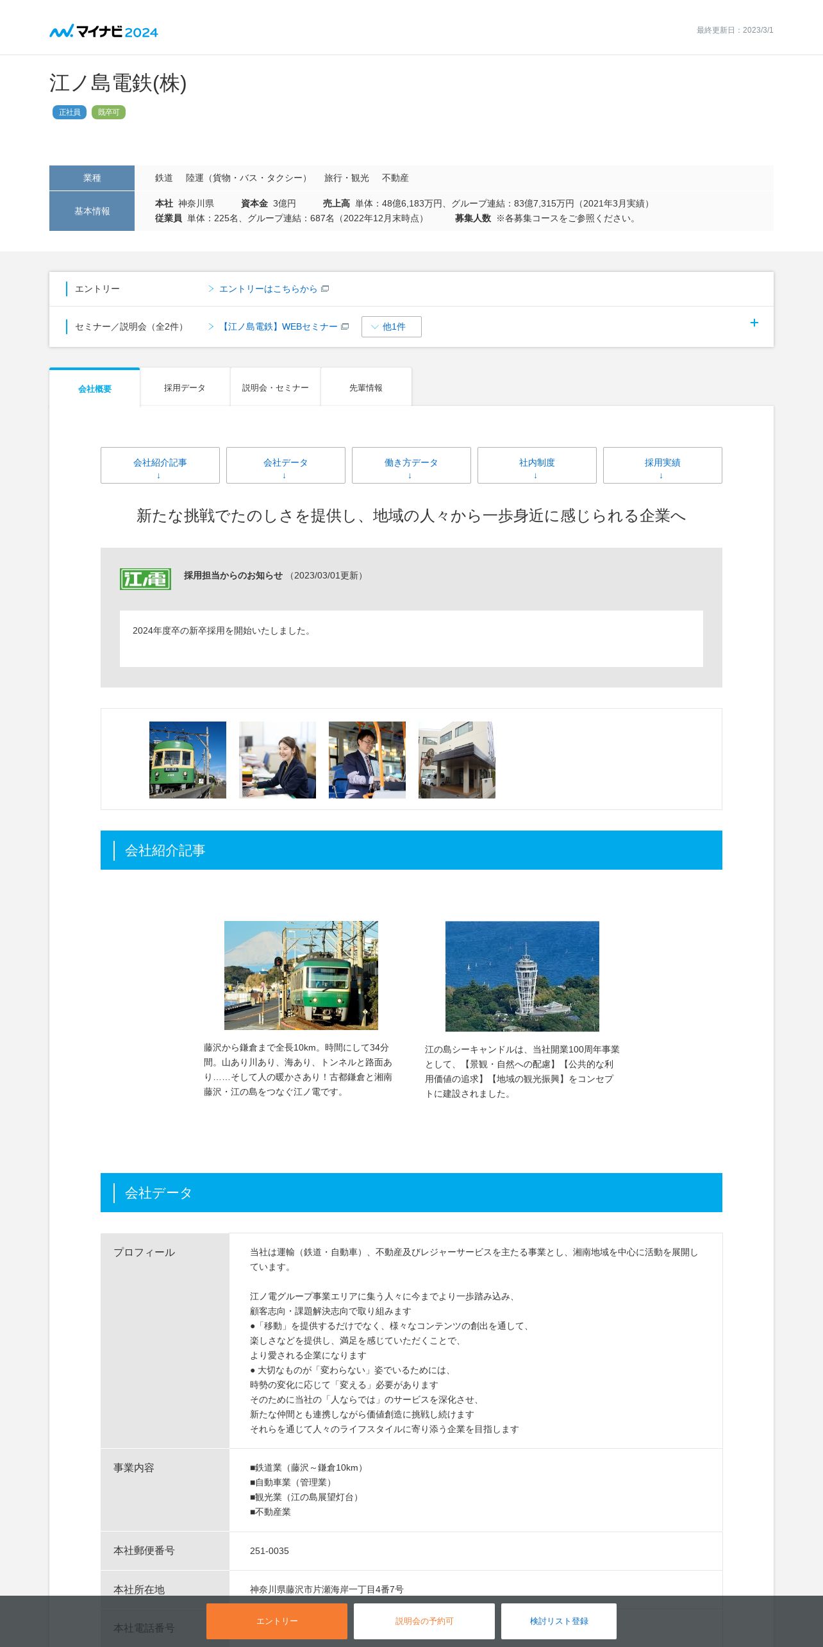Open the 【江ノ島電鉄】WEBセミナー link
Image resolution: width=823 pixels, height=1647 pixels.
[278, 327]
